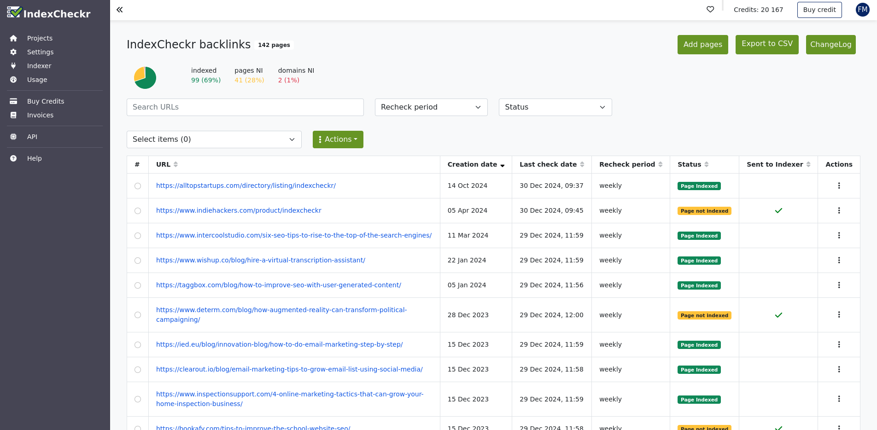Image resolution: width=877 pixels, height=430 pixels.
Task: Click the Projects home icon
Action: click(13, 38)
